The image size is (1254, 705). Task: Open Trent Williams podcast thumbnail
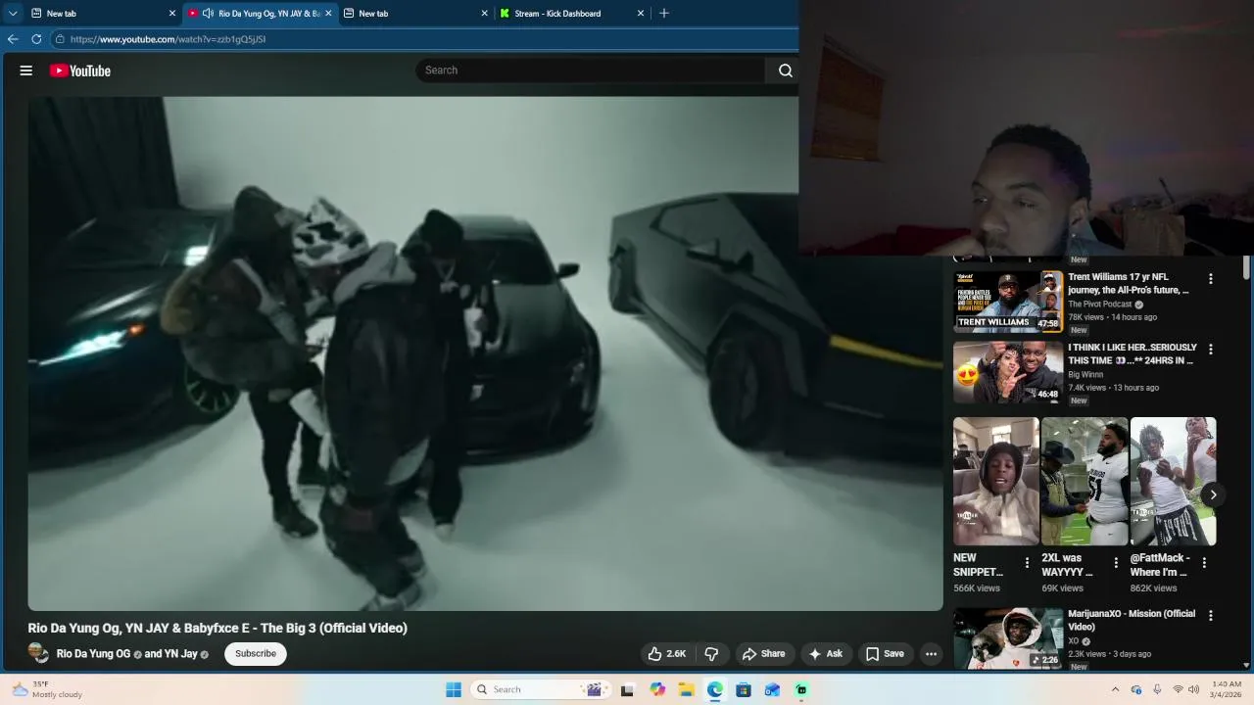pos(1008,302)
